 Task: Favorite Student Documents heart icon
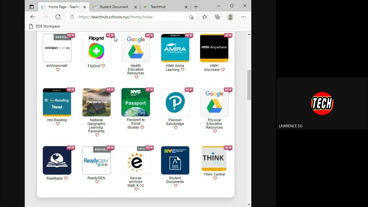(x=176, y=186)
